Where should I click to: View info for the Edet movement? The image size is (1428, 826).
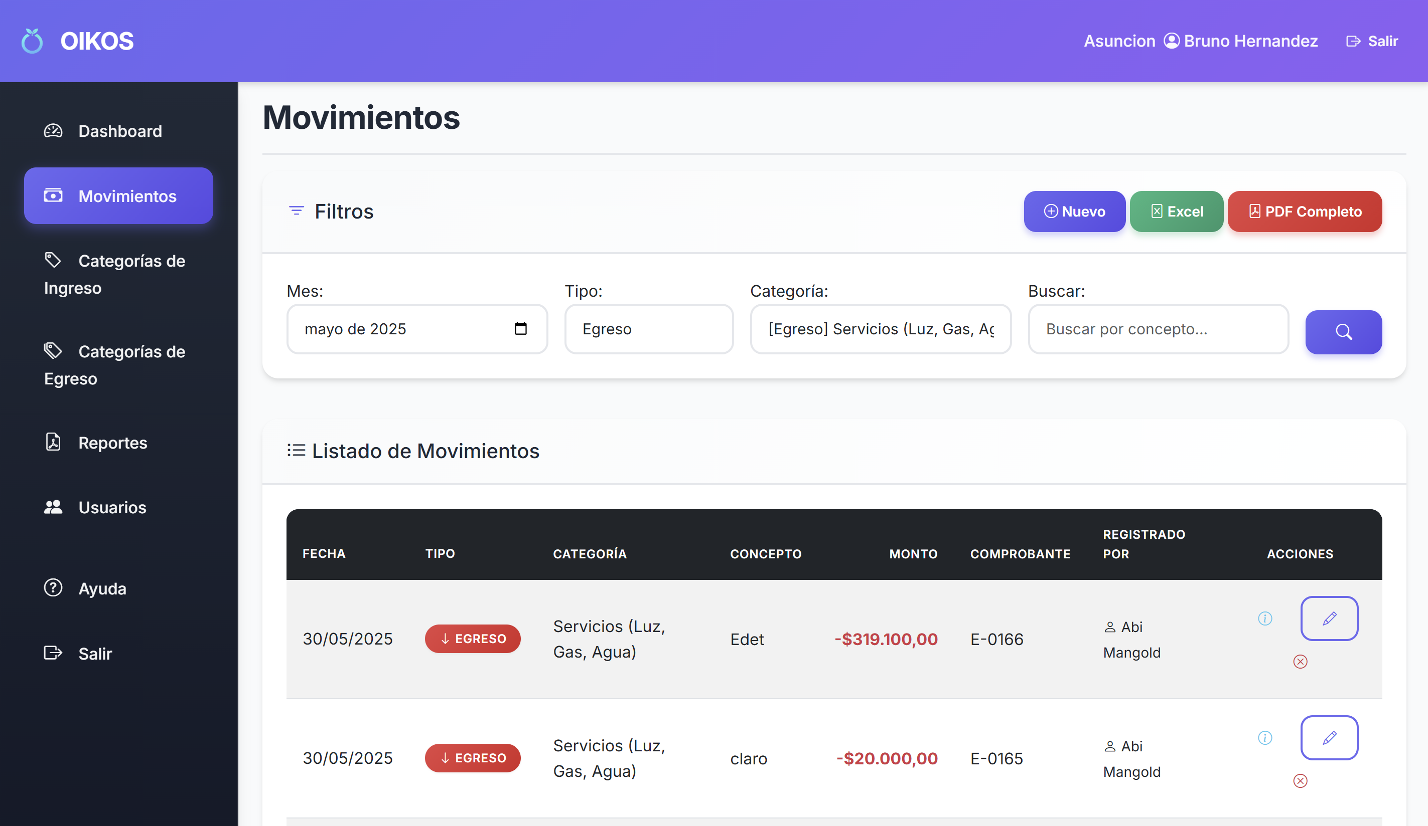click(1265, 618)
